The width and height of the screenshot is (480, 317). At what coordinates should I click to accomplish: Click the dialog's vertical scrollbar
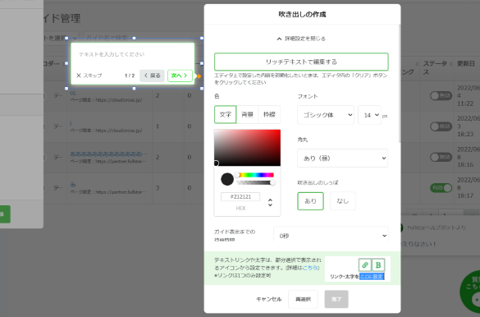click(x=400, y=83)
